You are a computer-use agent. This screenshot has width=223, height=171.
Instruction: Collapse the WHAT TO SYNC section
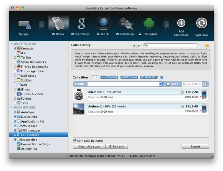tap(12, 44)
